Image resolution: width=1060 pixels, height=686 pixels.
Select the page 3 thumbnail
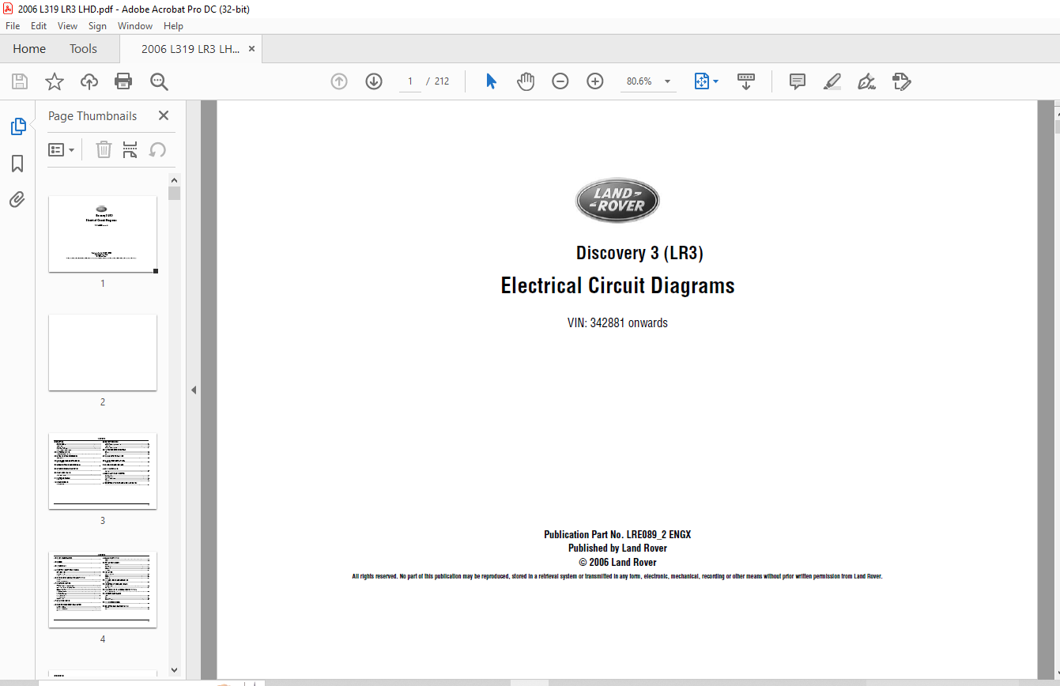[x=103, y=471]
